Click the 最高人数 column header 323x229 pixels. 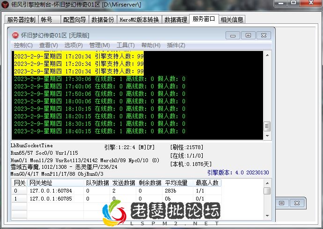tap(207, 183)
